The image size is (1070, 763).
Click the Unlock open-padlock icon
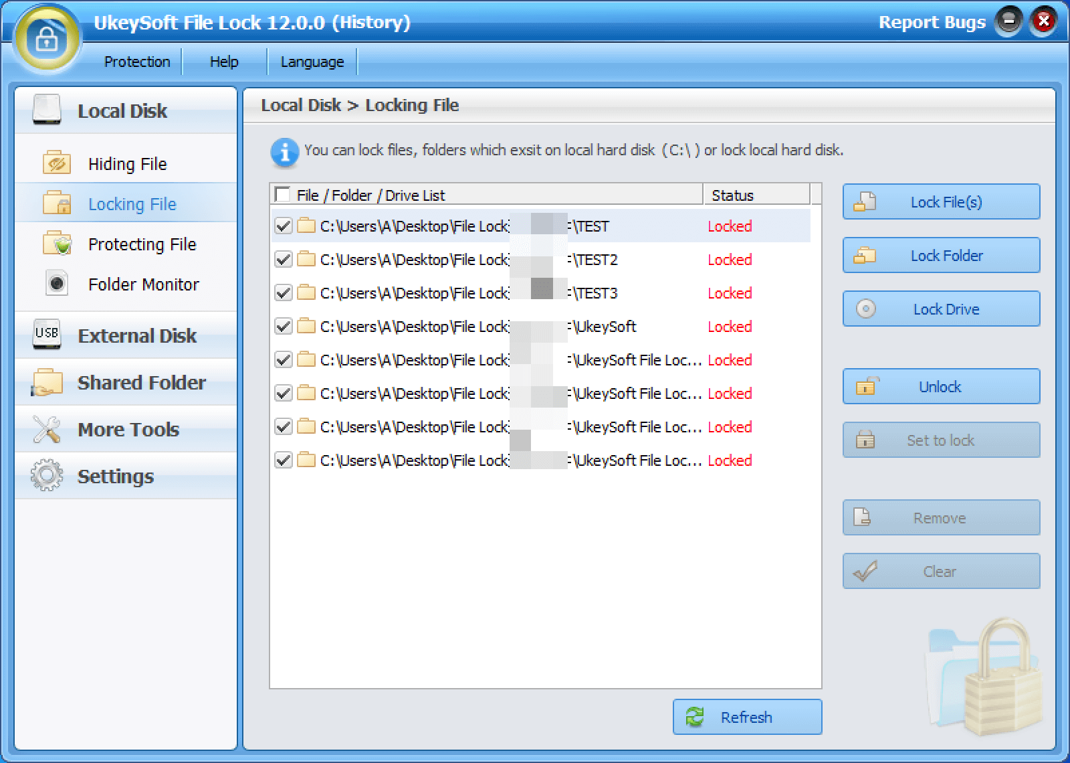click(866, 386)
